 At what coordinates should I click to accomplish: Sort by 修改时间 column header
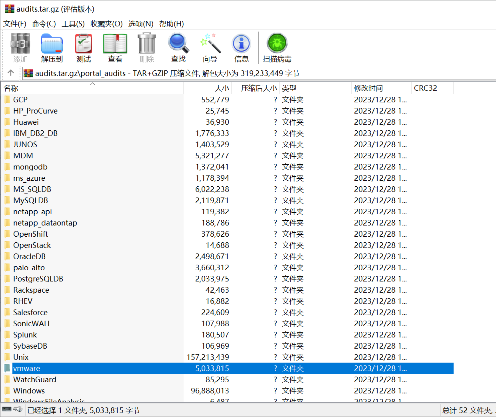[381, 88]
